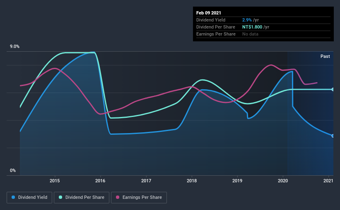Toggle the Dividend Per Share legend button
Viewport: 340px width, 210px height.
coord(82,198)
